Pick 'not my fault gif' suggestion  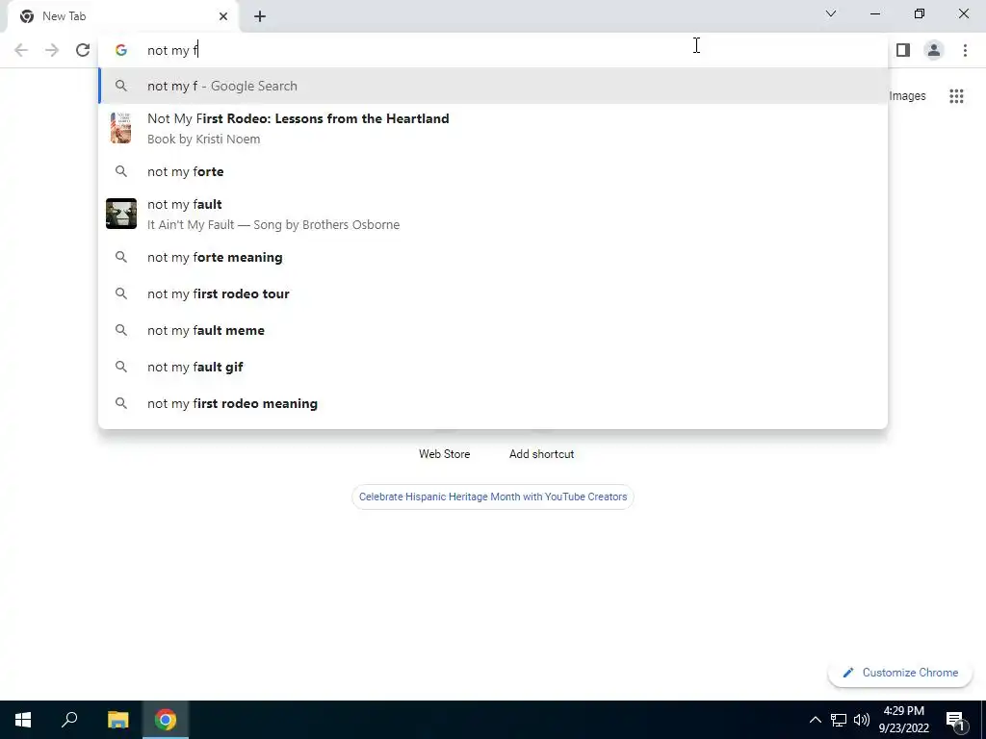click(x=493, y=367)
